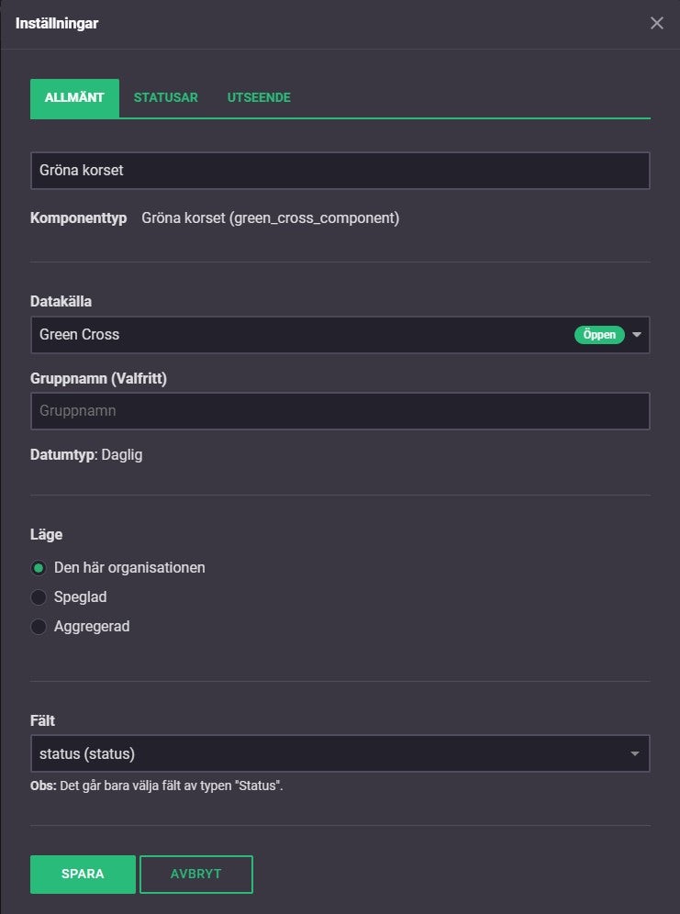Click the Inställningar dialog title

[x=57, y=24]
